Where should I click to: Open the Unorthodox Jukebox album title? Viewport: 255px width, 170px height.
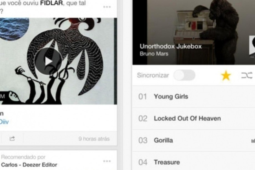[171, 46]
